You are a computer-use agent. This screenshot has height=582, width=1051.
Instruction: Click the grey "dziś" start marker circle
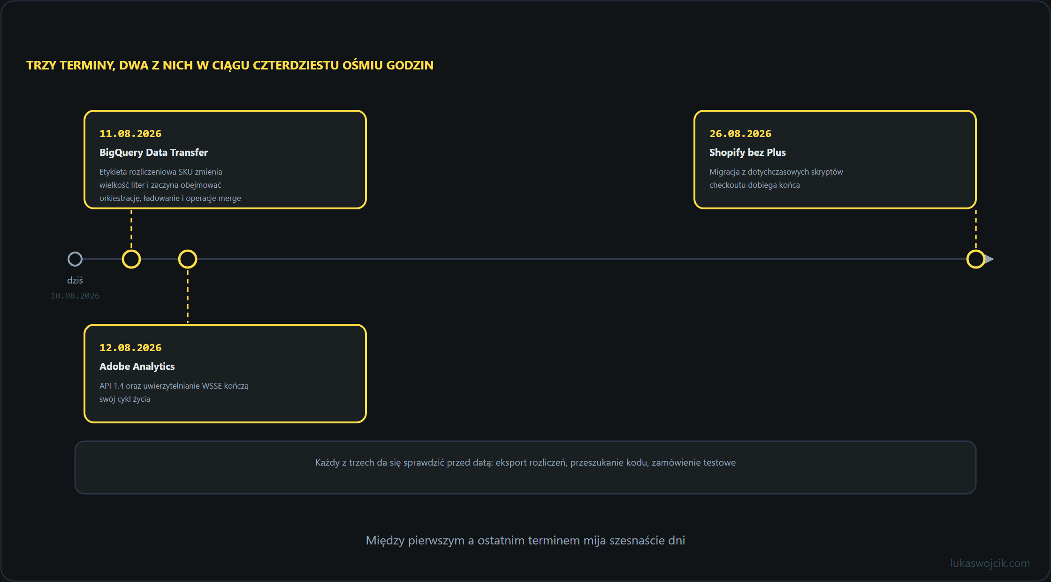point(75,259)
